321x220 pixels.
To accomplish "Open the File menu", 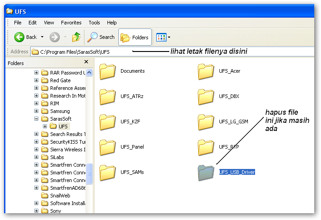I will (18, 23).
